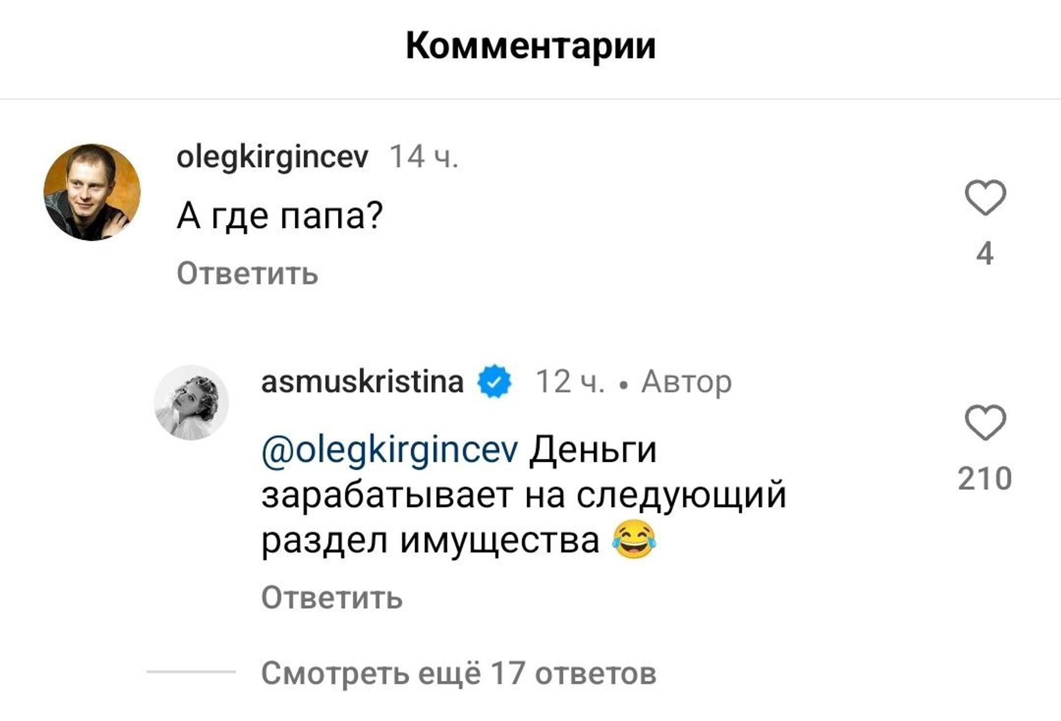Image resolution: width=1061 pixels, height=721 pixels.
Task: Click the blue verified badge next to asmuskristina
Action: 494,382
